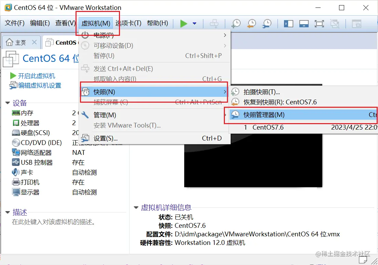Collapse the 描述 section
Image resolution: width=378 pixels, height=265 pixels.
(8, 212)
